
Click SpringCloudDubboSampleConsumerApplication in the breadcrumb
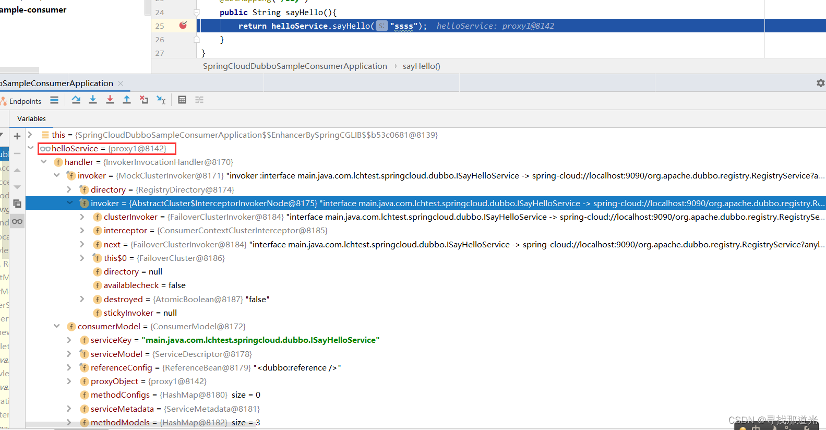[x=295, y=66]
